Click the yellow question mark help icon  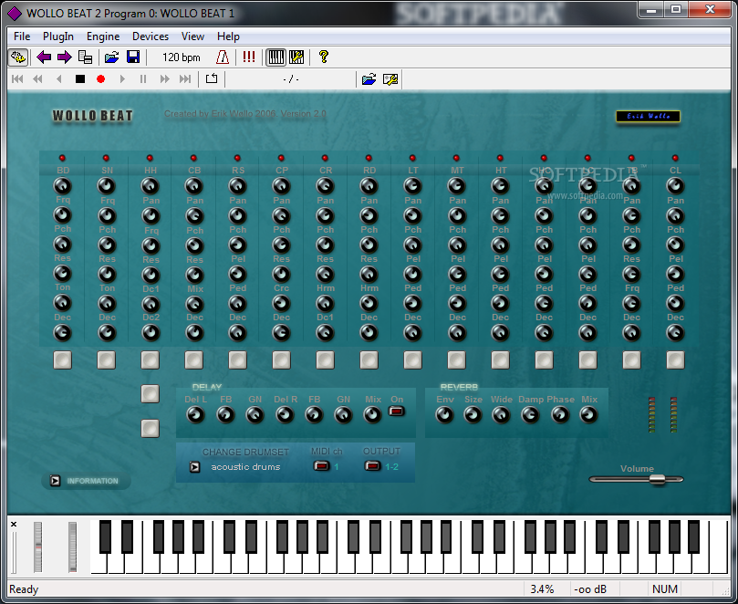[x=323, y=57]
